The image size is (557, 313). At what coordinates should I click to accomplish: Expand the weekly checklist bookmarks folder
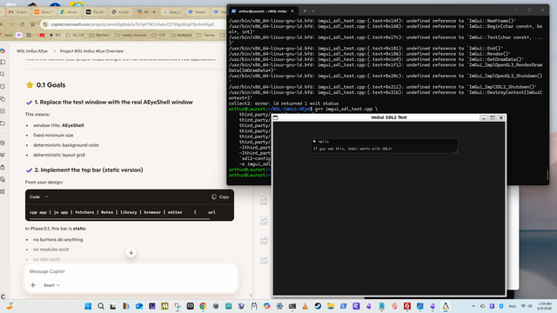pos(131,35)
